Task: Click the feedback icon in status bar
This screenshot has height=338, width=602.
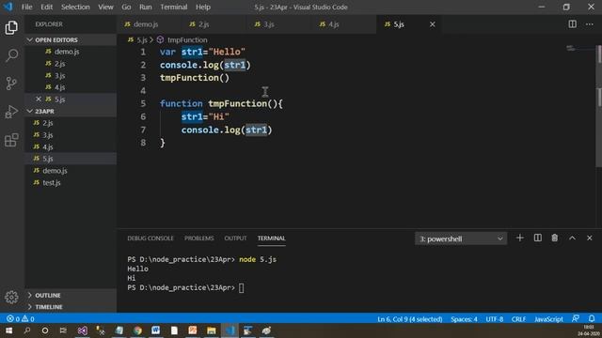Action: (x=576, y=319)
